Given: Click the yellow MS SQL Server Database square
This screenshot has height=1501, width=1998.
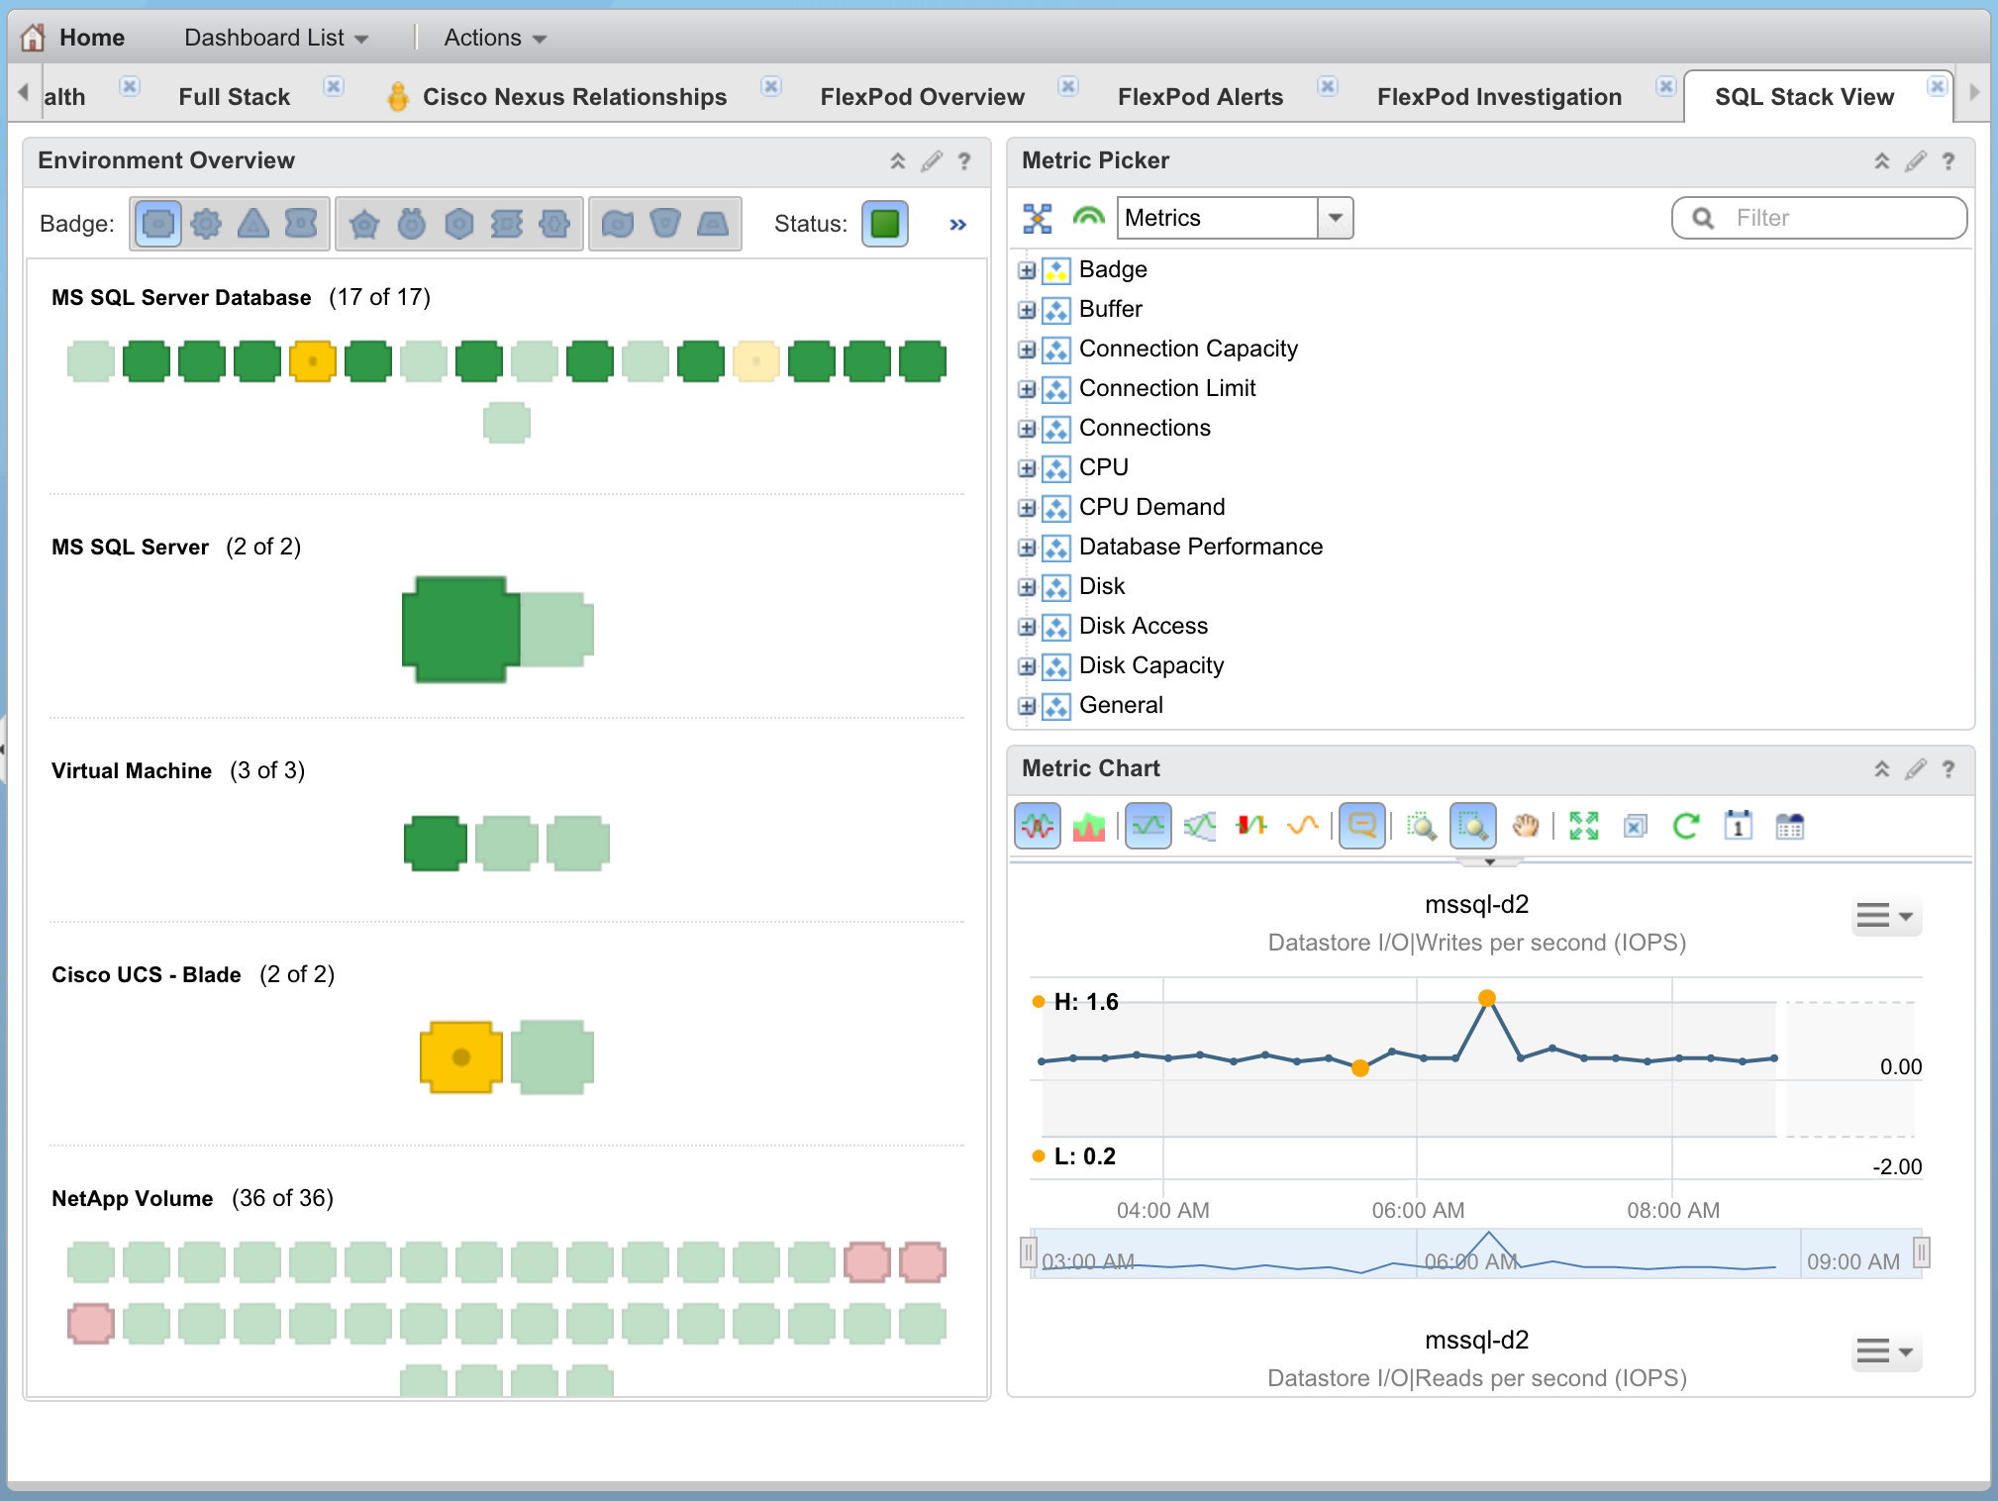Looking at the screenshot, I should (313, 361).
